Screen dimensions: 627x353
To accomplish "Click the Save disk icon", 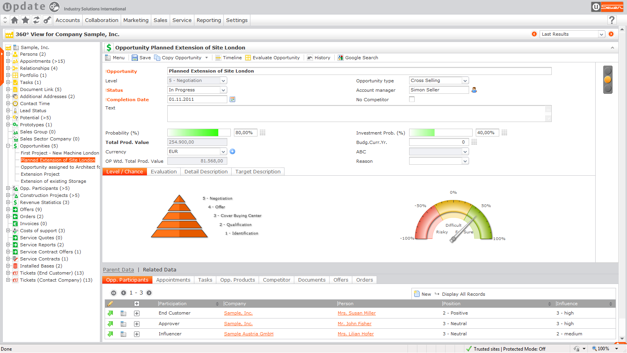I will click(135, 58).
